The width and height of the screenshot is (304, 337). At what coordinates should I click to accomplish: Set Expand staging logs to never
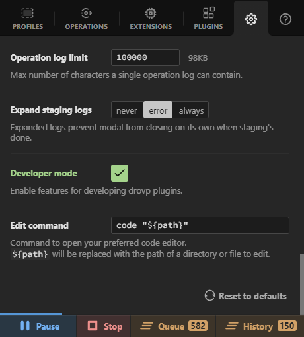click(x=127, y=110)
